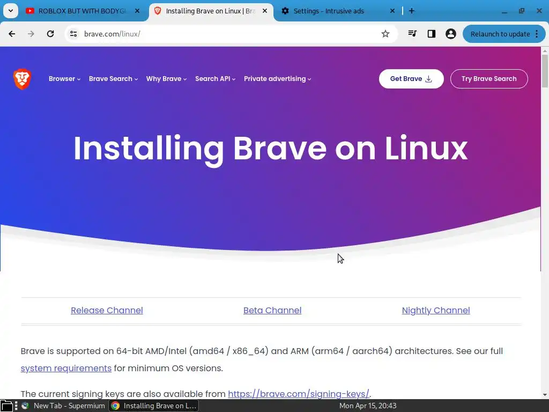Open the Release Channel link

point(107,311)
